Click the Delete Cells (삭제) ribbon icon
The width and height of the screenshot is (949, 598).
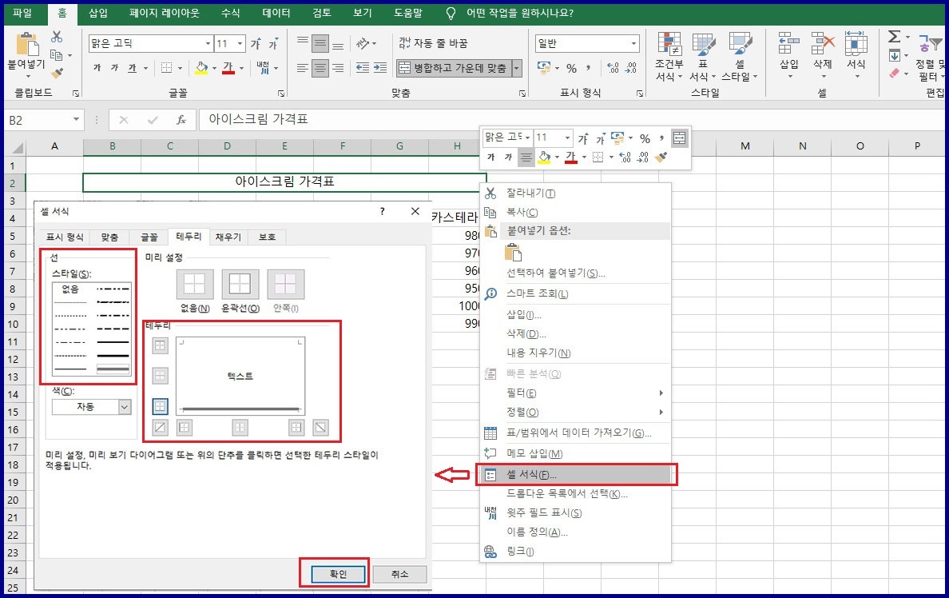point(823,56)
